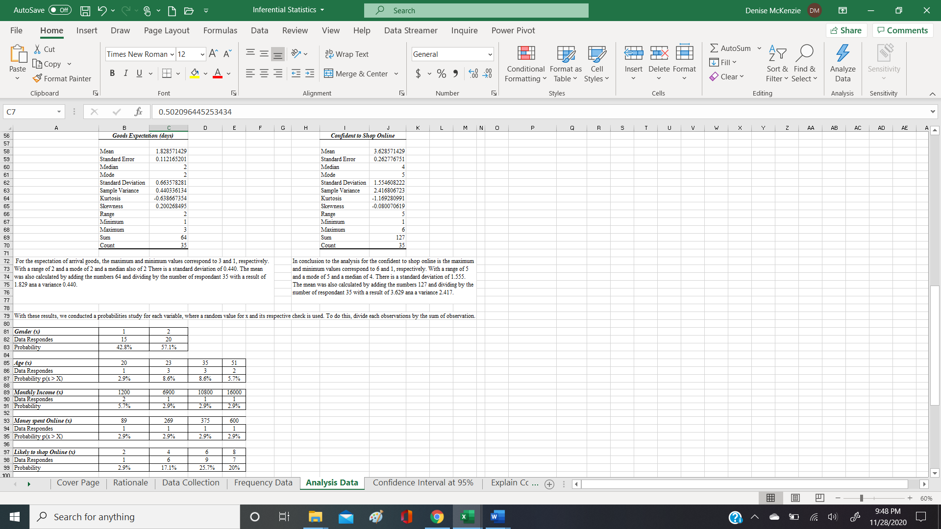Open Conditional Formatting

click(525, 64)
